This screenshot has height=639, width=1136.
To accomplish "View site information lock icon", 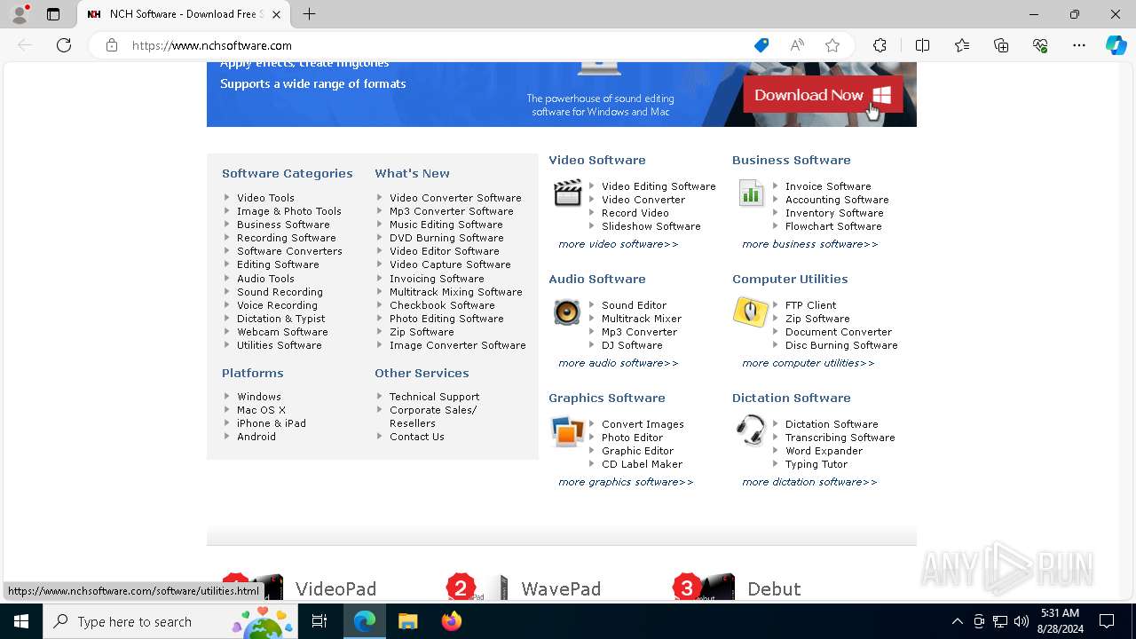I will tap(112, 45).
